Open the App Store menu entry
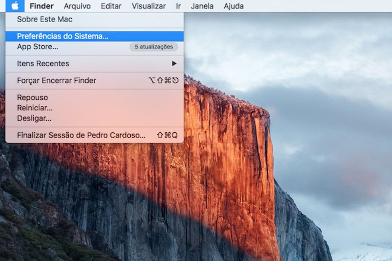 click(36, 47)
